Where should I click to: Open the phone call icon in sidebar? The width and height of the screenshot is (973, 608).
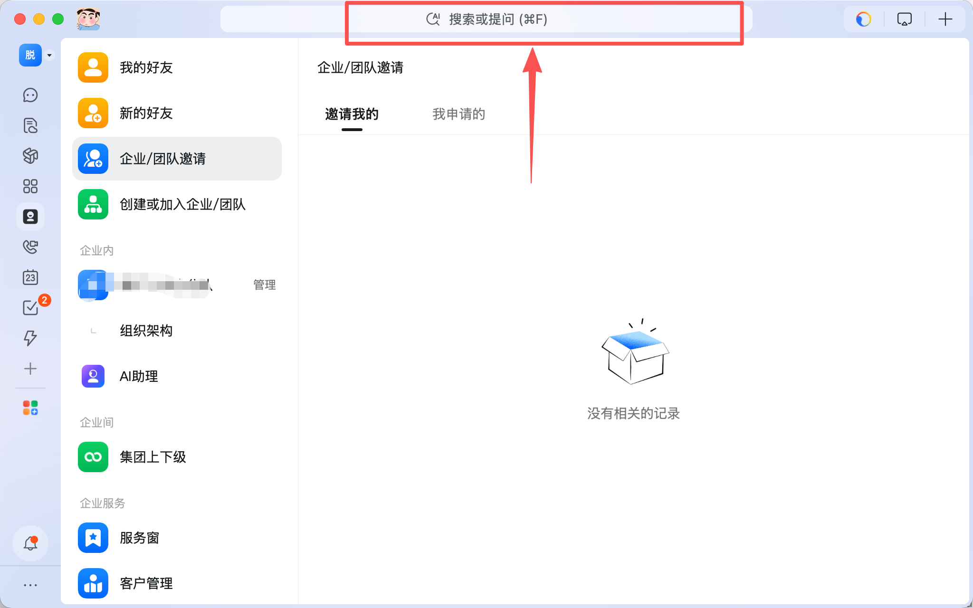click(x=30, y=247)
